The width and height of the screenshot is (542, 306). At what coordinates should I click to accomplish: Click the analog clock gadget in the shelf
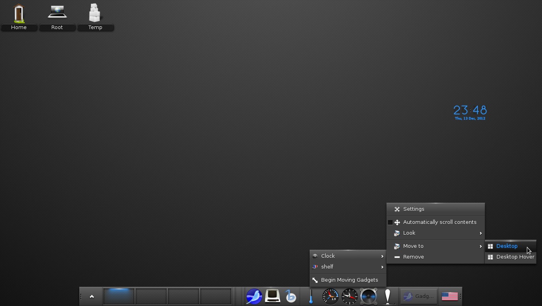coord(349,296)
